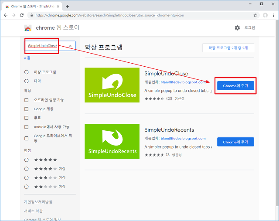This screenshot has width=279, height=221.
Task: Check the 오프라인 실행 가능 checkbox
Action: point(26,100)
